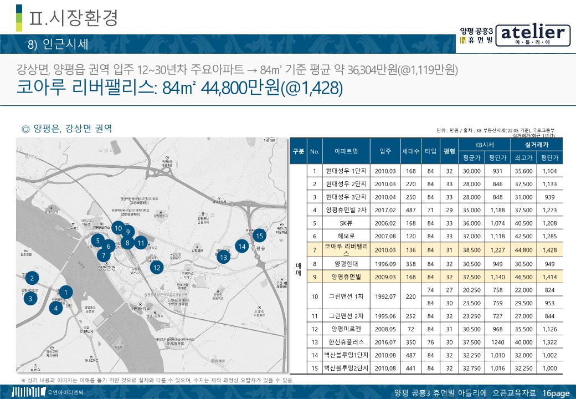This screenshot has width=576, height=399.
Task: Click the 코아루 리버팰리스 table cell
Action: tap(346, 250)
